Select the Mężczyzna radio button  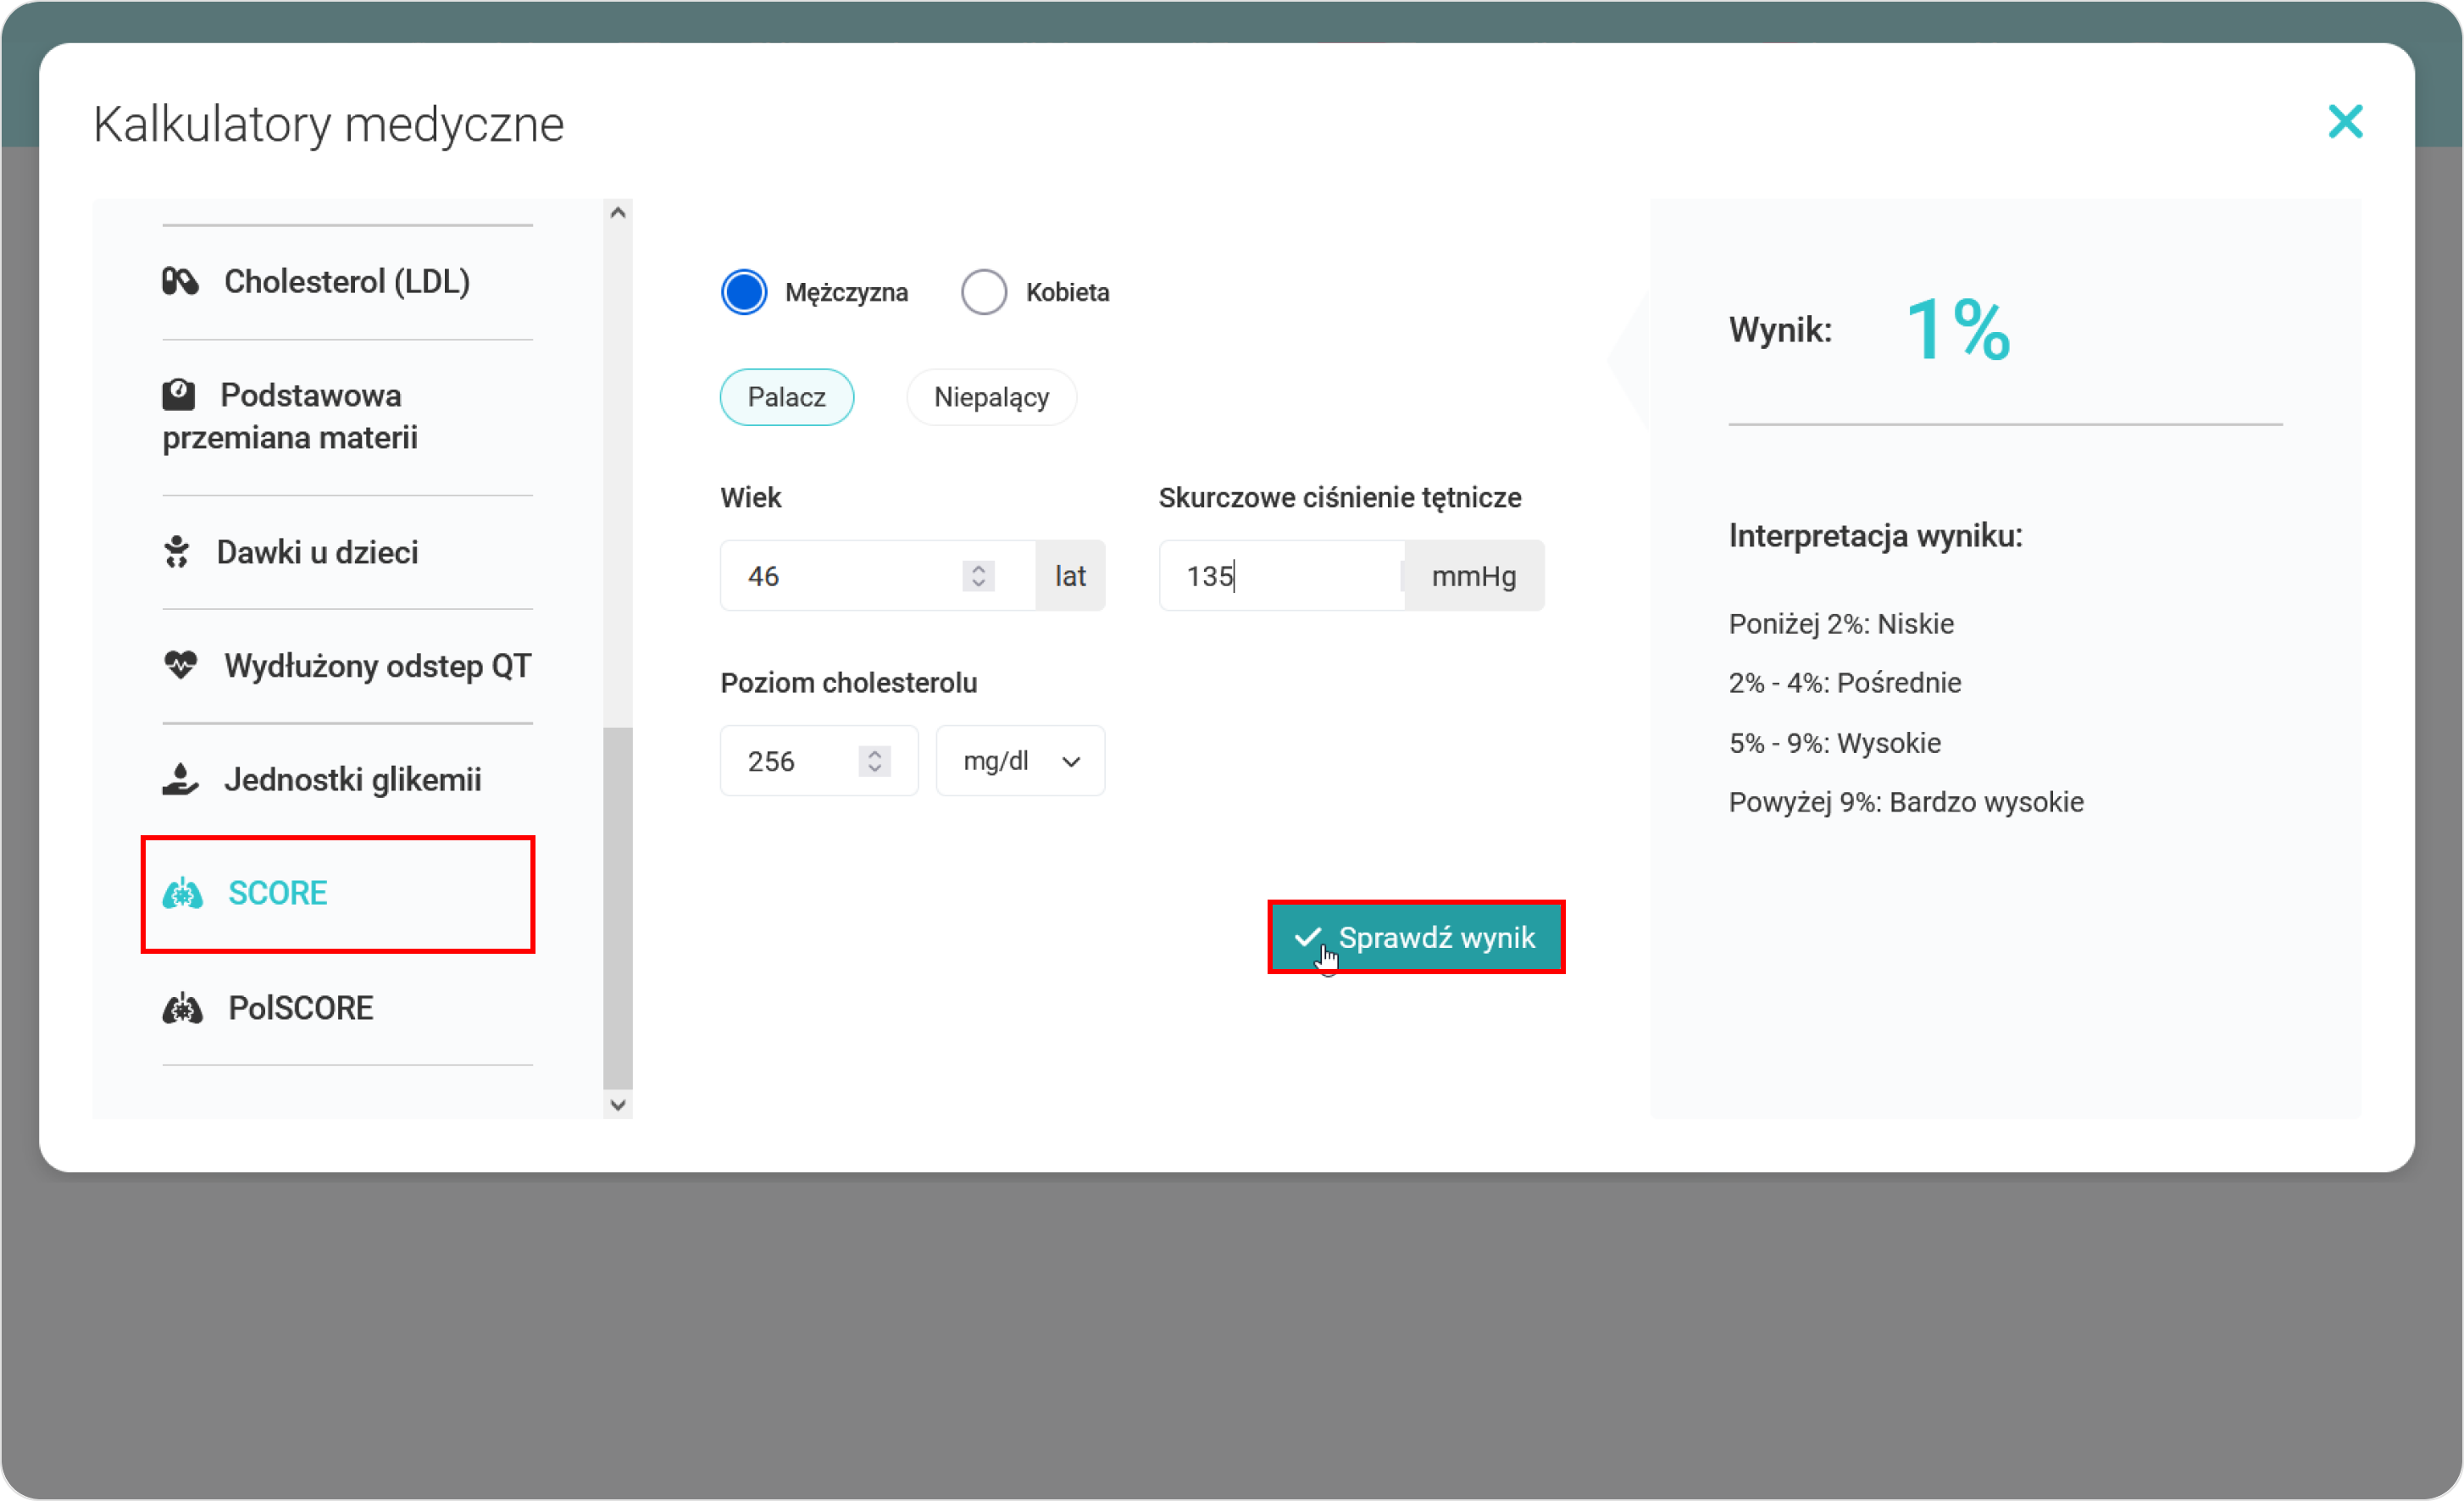(744, 292)
